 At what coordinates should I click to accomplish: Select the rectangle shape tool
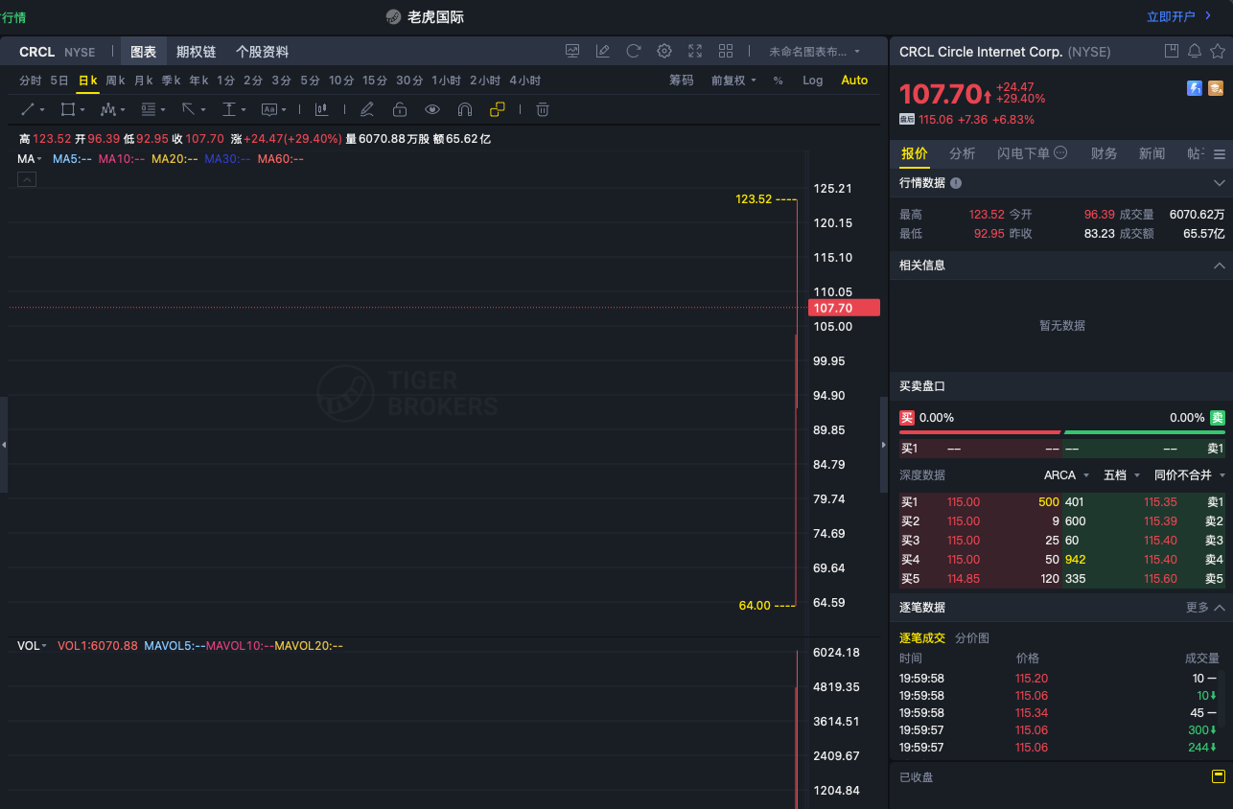[68, 109]
